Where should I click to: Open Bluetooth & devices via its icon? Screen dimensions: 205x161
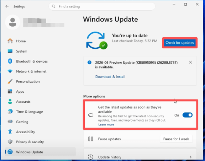tap(10, 61)
